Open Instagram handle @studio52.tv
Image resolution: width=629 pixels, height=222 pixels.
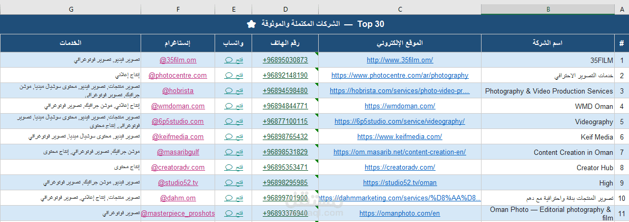(178, 183)
